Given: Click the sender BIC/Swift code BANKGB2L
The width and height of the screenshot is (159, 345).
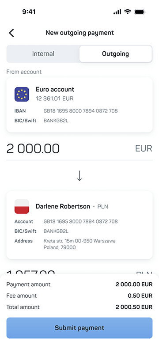Looking at the screenshot, I should tap(56, 121).
